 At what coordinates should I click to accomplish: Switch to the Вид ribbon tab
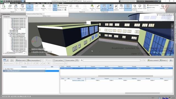pyautogui.click(x=38, y=3)
